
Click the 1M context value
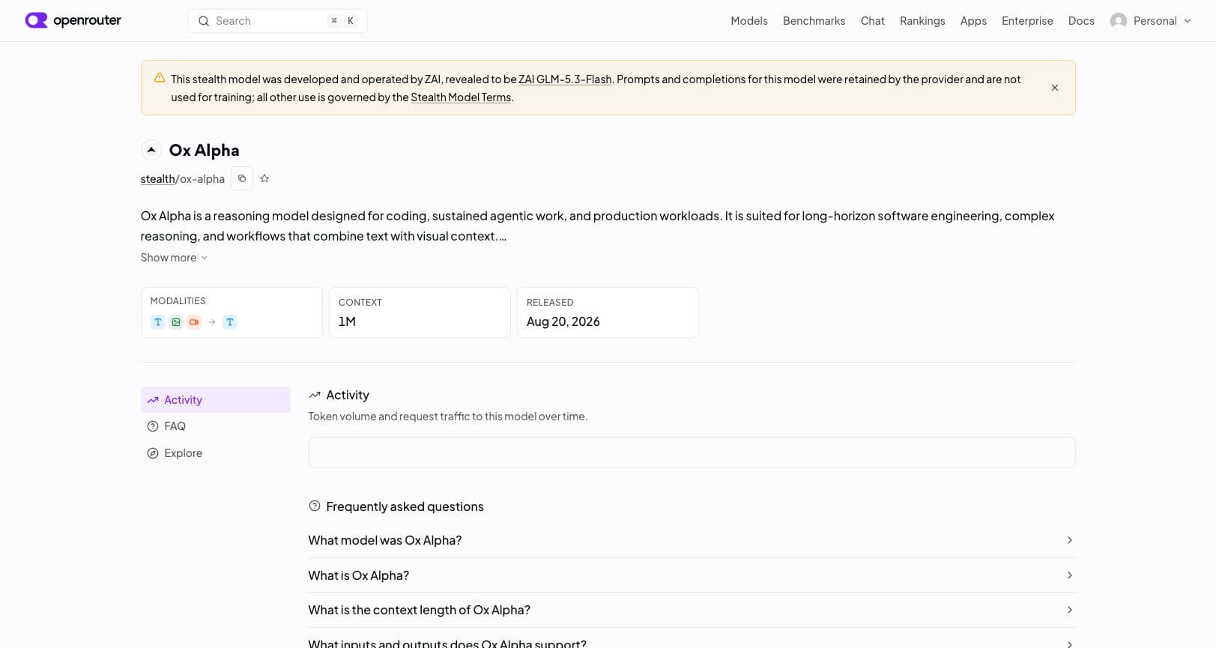click(x=347, y=321)
